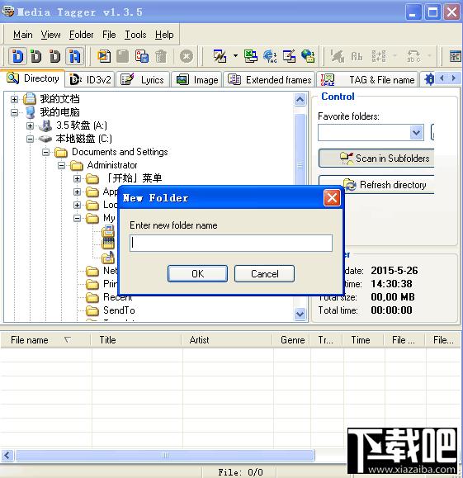The height and width of the screenshot is (478, 463).
Task: Select the SendTo folder in tree
Action: (x=119, y=310)
